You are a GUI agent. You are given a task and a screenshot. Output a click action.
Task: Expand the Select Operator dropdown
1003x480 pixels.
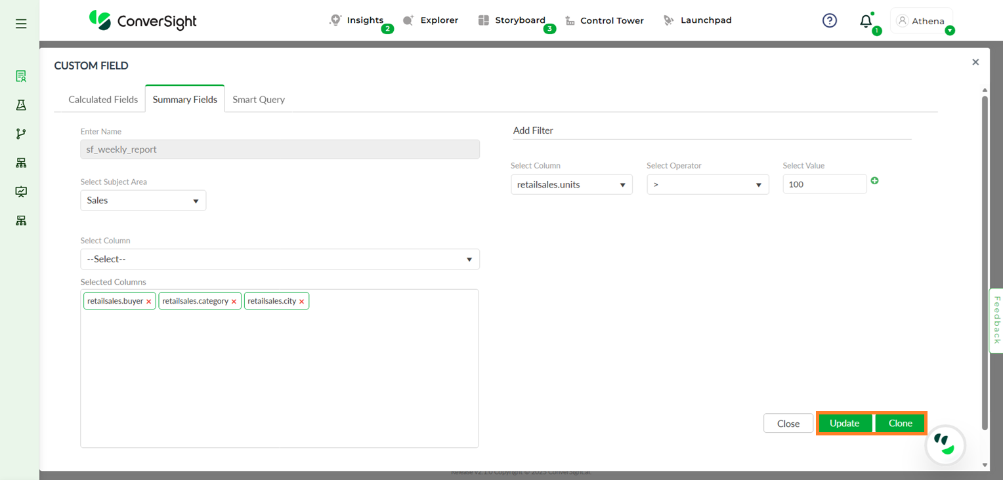point(708,185)
